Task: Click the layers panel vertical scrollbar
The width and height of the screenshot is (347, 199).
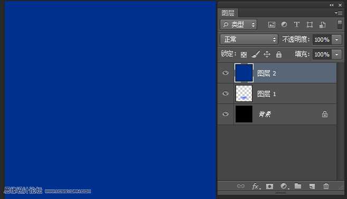Action: pyautogui.click(x=340, y=121)
